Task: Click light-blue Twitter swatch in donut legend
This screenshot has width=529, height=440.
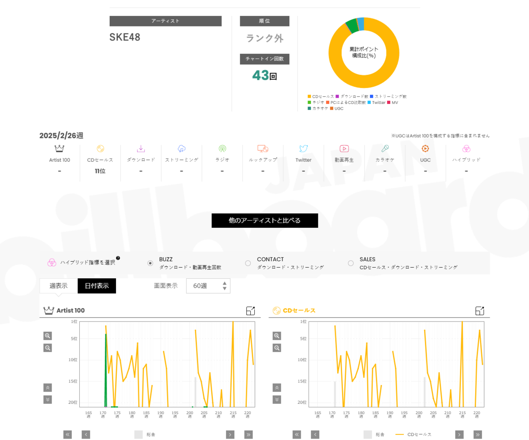Action: [x=369, y=102]
